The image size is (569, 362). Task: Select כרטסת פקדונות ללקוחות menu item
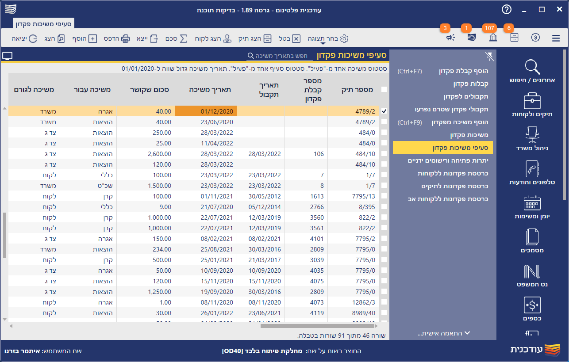443,173
